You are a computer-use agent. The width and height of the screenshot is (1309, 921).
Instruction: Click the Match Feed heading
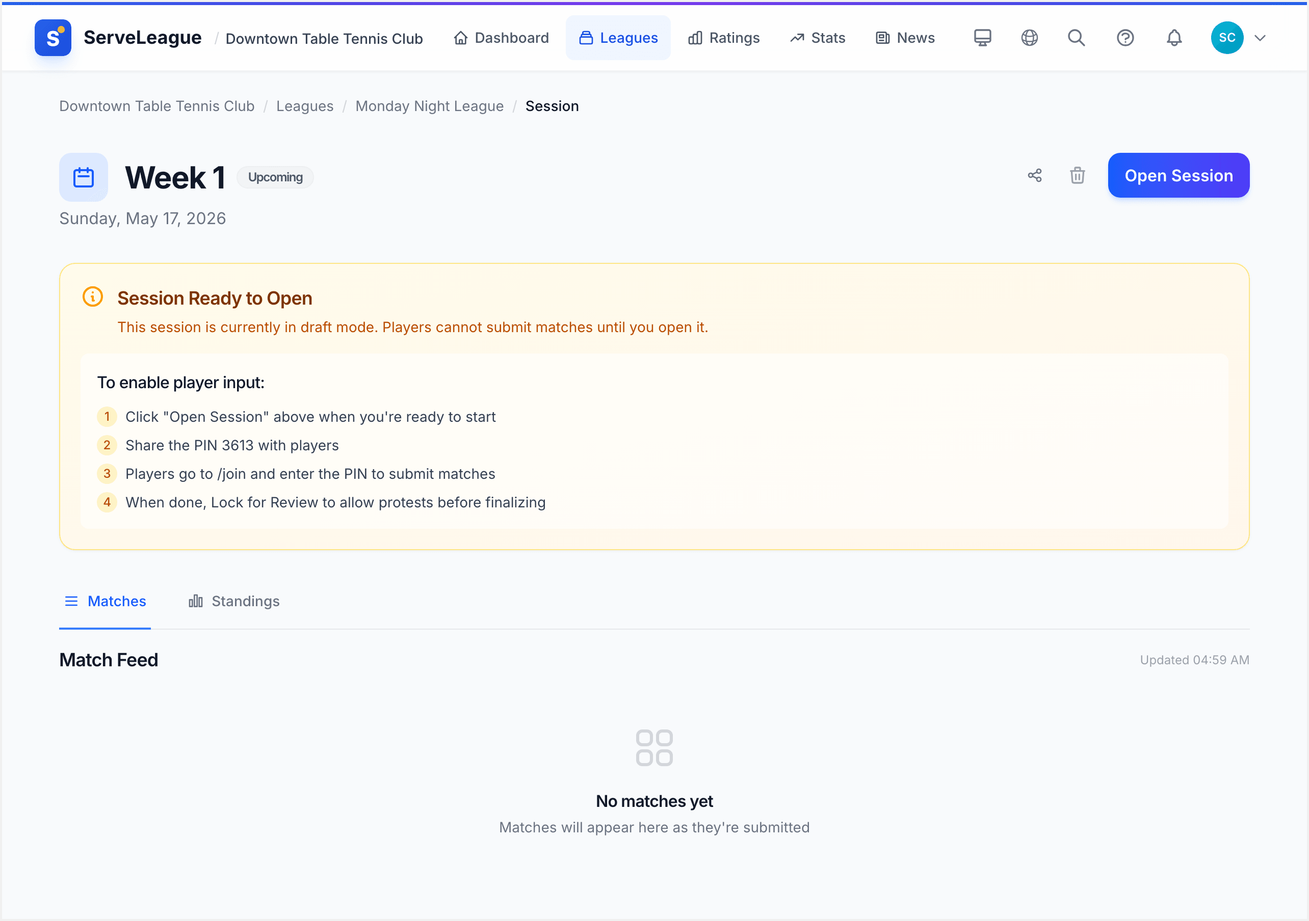(x=109, y=660)
